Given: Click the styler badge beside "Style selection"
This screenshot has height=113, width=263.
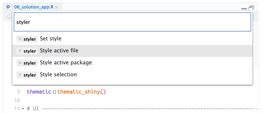Looking at the screenshot, I should tap(27, 75).
